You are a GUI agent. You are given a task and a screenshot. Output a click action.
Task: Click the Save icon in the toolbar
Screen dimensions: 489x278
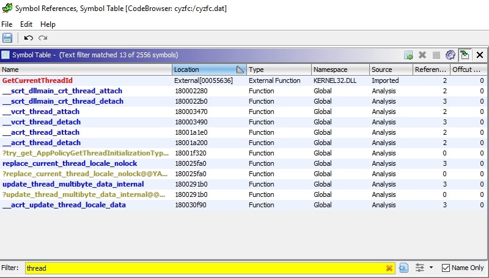pyautogui.click(x=7, y=38)
